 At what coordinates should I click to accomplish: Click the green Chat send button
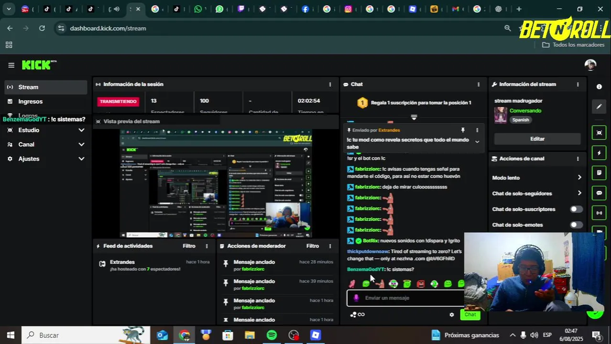tap(470, 314)
